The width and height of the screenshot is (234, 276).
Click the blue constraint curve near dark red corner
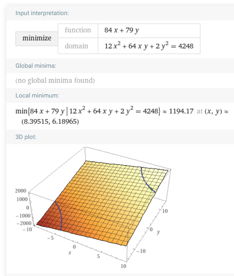[60, 214]
